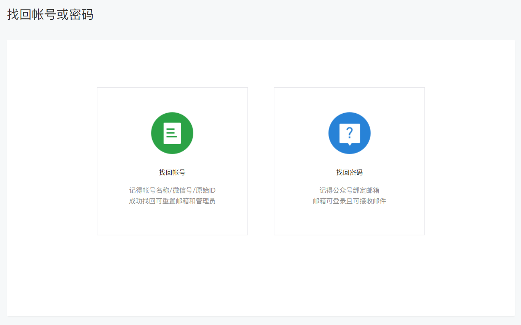521x325 pixels.
Task: Click the line 成功找回可重置邮箱和管理员
Action: pyautogui.click(x=172, y=201)
